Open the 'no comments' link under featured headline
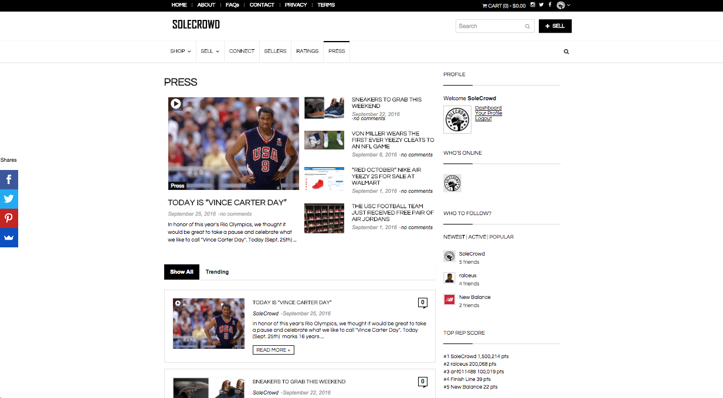The image size is (723, 398). pos(236,214)
